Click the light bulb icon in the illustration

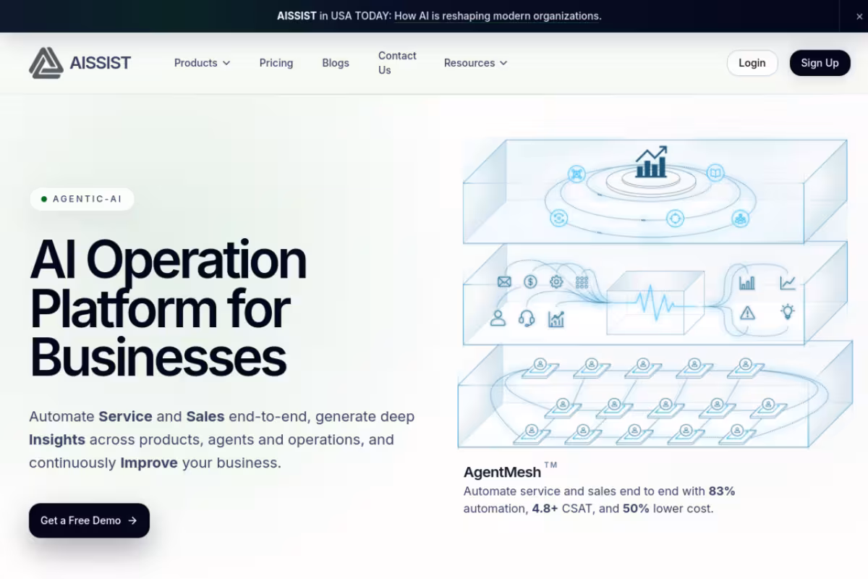tap(788, 312)
